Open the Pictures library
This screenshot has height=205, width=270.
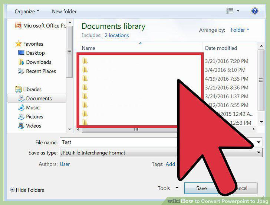click(34, 116)
